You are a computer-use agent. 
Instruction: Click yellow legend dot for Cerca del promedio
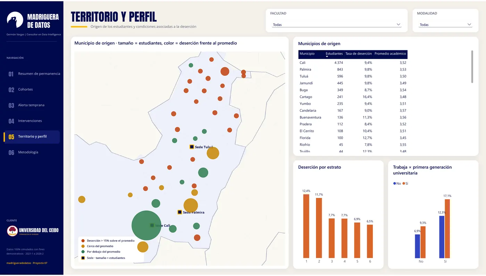pyautogui.click(x=83, y=246)
